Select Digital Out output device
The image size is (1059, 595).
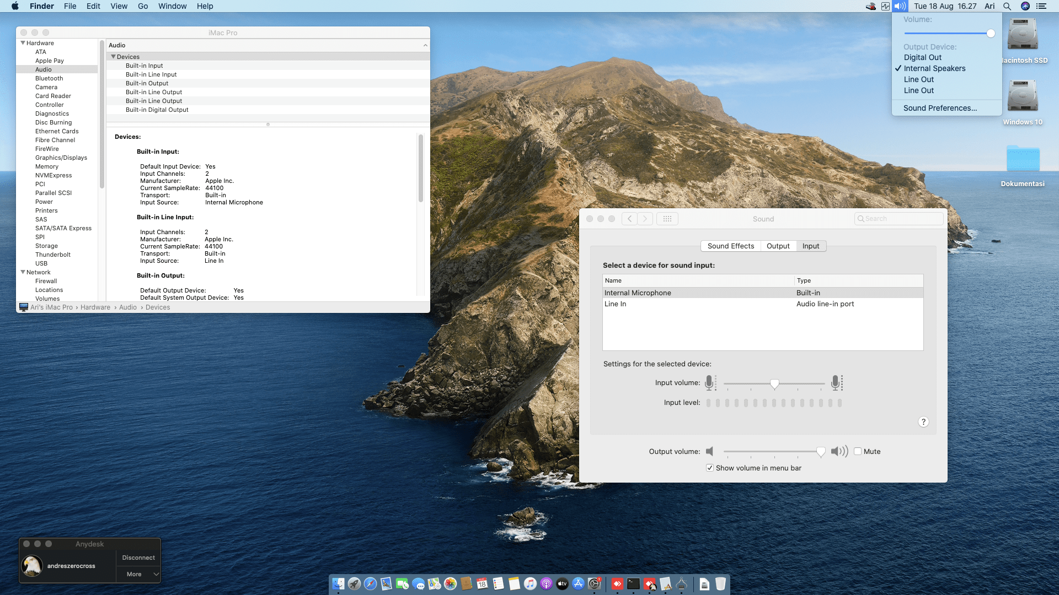pos(922,57)
